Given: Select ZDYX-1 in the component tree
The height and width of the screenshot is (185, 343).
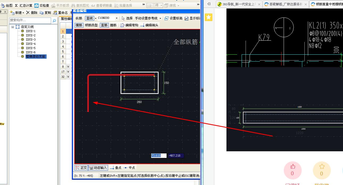Looking at the screenshot, I should 31,31.
